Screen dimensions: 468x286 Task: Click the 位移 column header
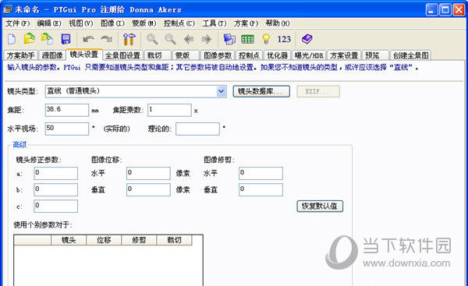point(104,240)
